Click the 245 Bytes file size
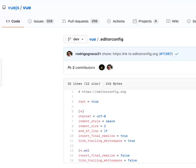This screenshot has width=196, height=168. (114, 84)
